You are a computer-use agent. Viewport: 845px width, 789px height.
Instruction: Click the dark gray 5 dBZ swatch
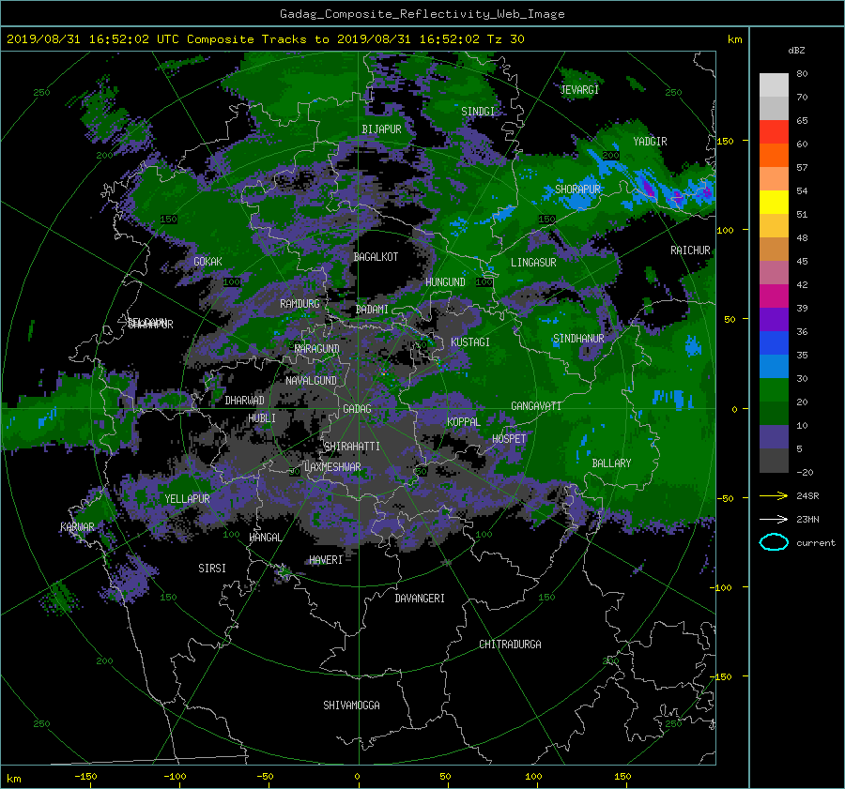tap(774, 461)
